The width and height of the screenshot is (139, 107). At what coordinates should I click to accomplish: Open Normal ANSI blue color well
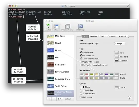pos(102,74)
